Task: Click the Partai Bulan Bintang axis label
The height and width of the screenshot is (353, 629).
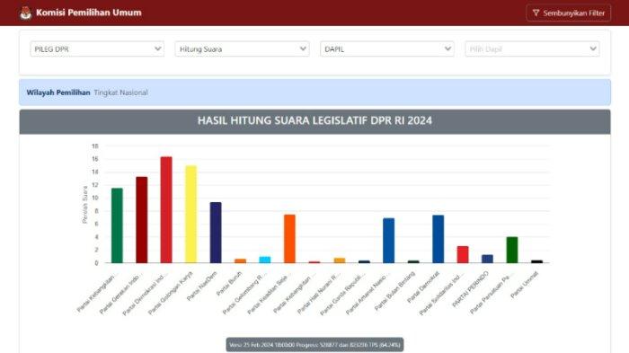Action: pos(395,291)
